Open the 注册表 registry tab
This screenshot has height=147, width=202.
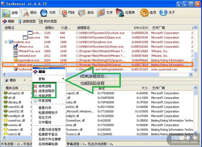125,13
